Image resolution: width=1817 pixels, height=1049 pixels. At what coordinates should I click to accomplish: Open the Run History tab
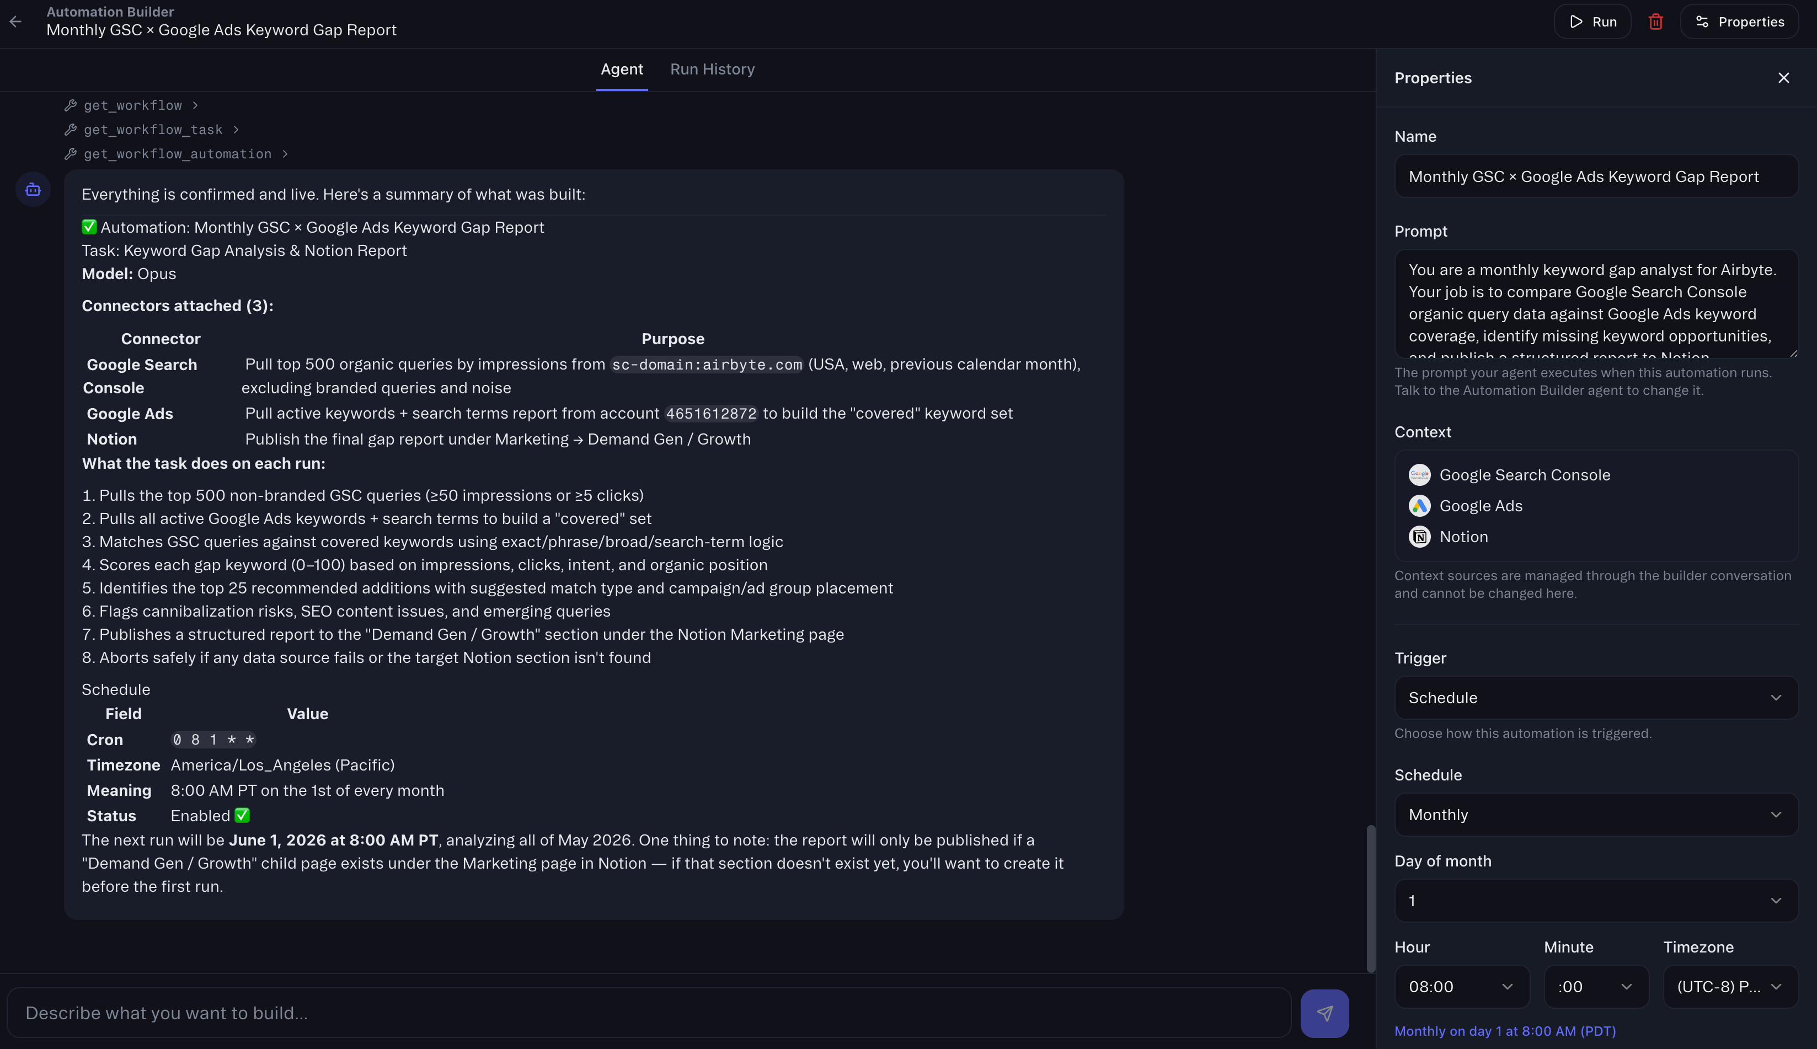coord(712,69)
